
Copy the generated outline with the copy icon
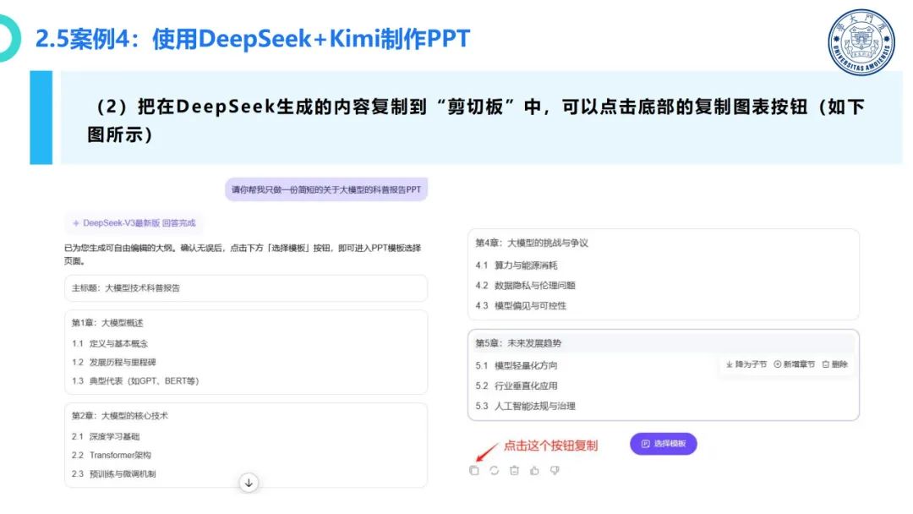coord(474,470)
